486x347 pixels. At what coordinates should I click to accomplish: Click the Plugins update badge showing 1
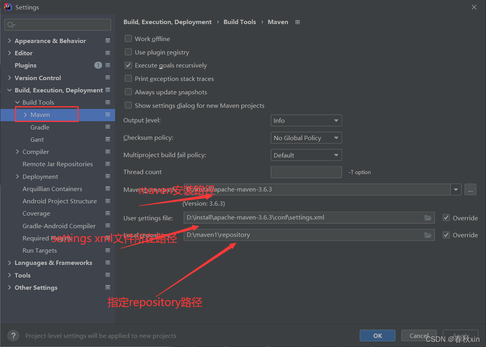click(98, 65)
